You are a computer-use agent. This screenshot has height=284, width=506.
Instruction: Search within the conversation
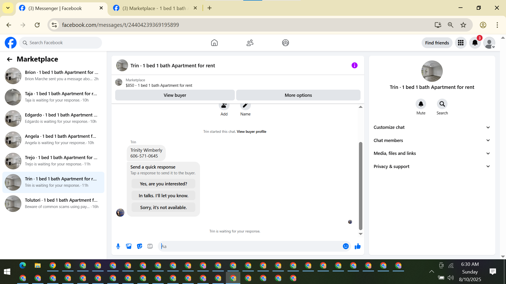[x=442, y=104]
